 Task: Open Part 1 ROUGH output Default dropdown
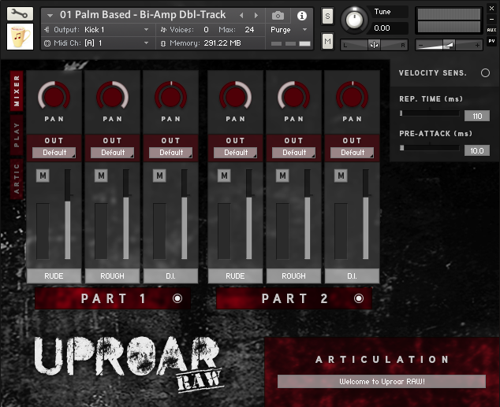coord(113,153)
